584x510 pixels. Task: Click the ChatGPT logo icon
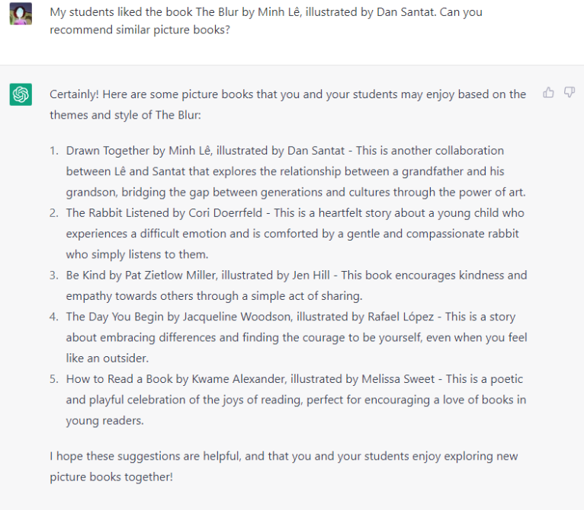21,94
